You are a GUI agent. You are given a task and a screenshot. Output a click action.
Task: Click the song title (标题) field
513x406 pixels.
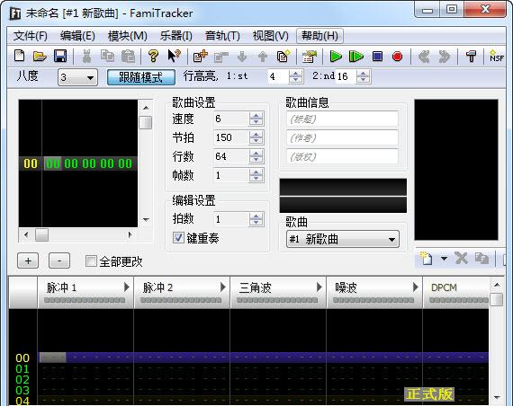[342, 119]
